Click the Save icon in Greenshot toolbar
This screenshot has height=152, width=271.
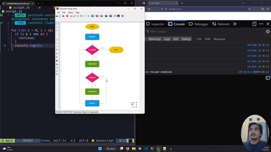pos(57,16)
